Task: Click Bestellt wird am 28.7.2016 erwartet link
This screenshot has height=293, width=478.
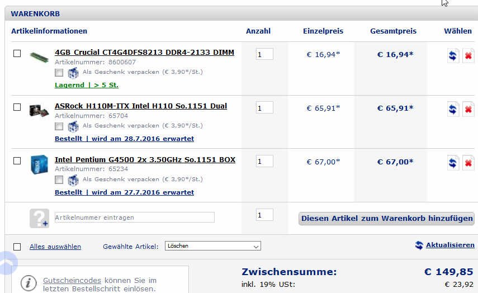Action: 124,139
